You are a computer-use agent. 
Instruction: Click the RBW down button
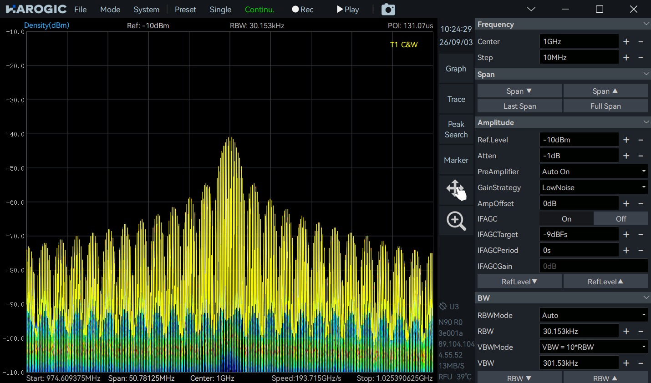(519, 378)
